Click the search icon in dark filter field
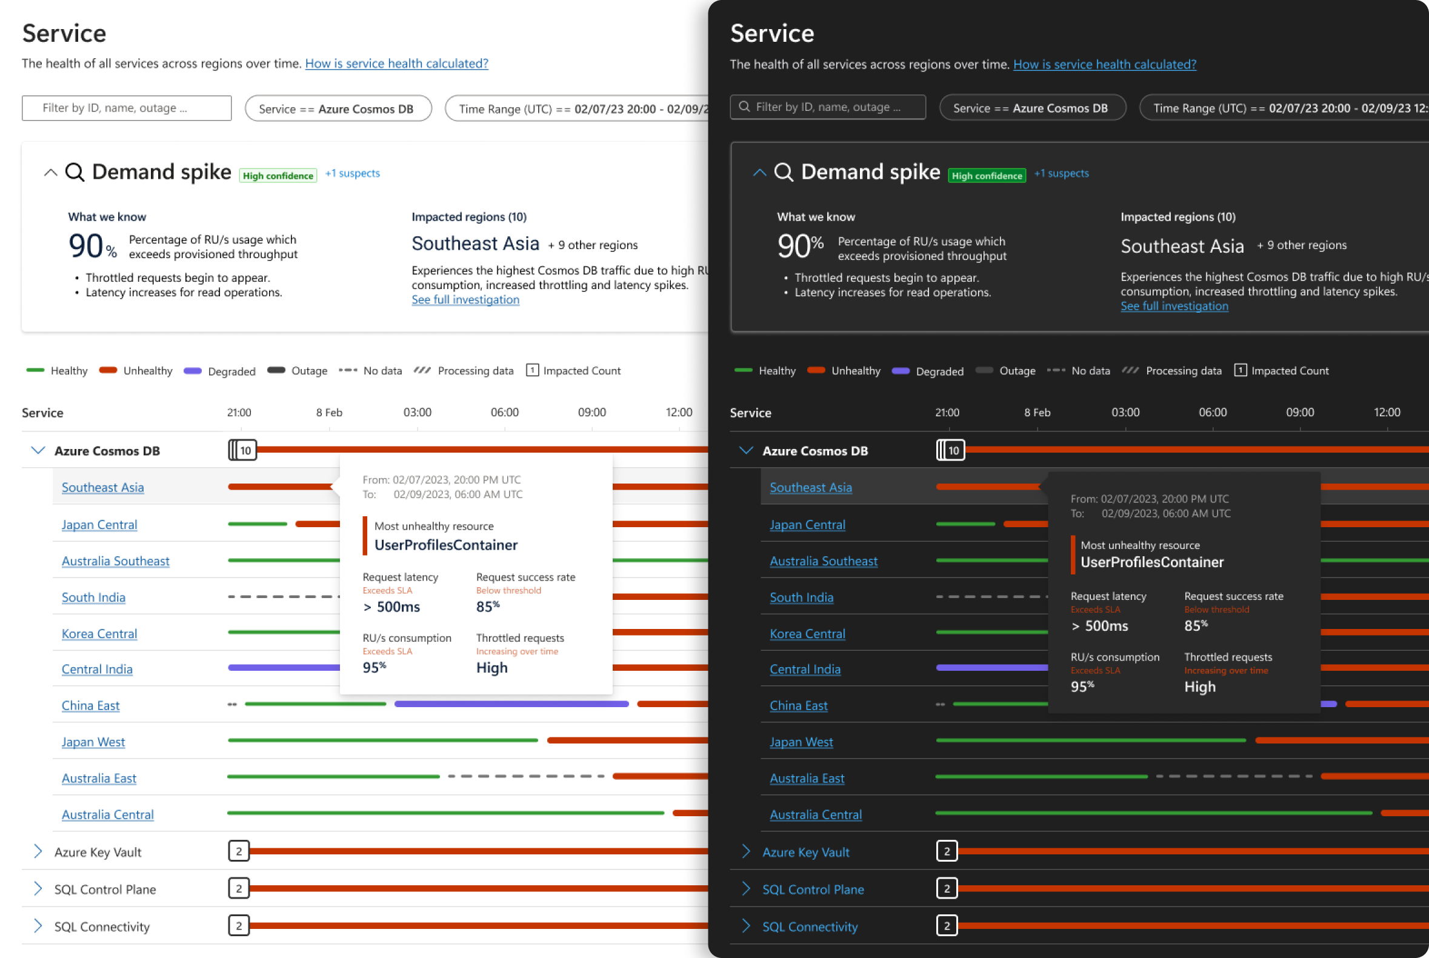This screenshot has height=958, width=1429. tap(744, 107)
